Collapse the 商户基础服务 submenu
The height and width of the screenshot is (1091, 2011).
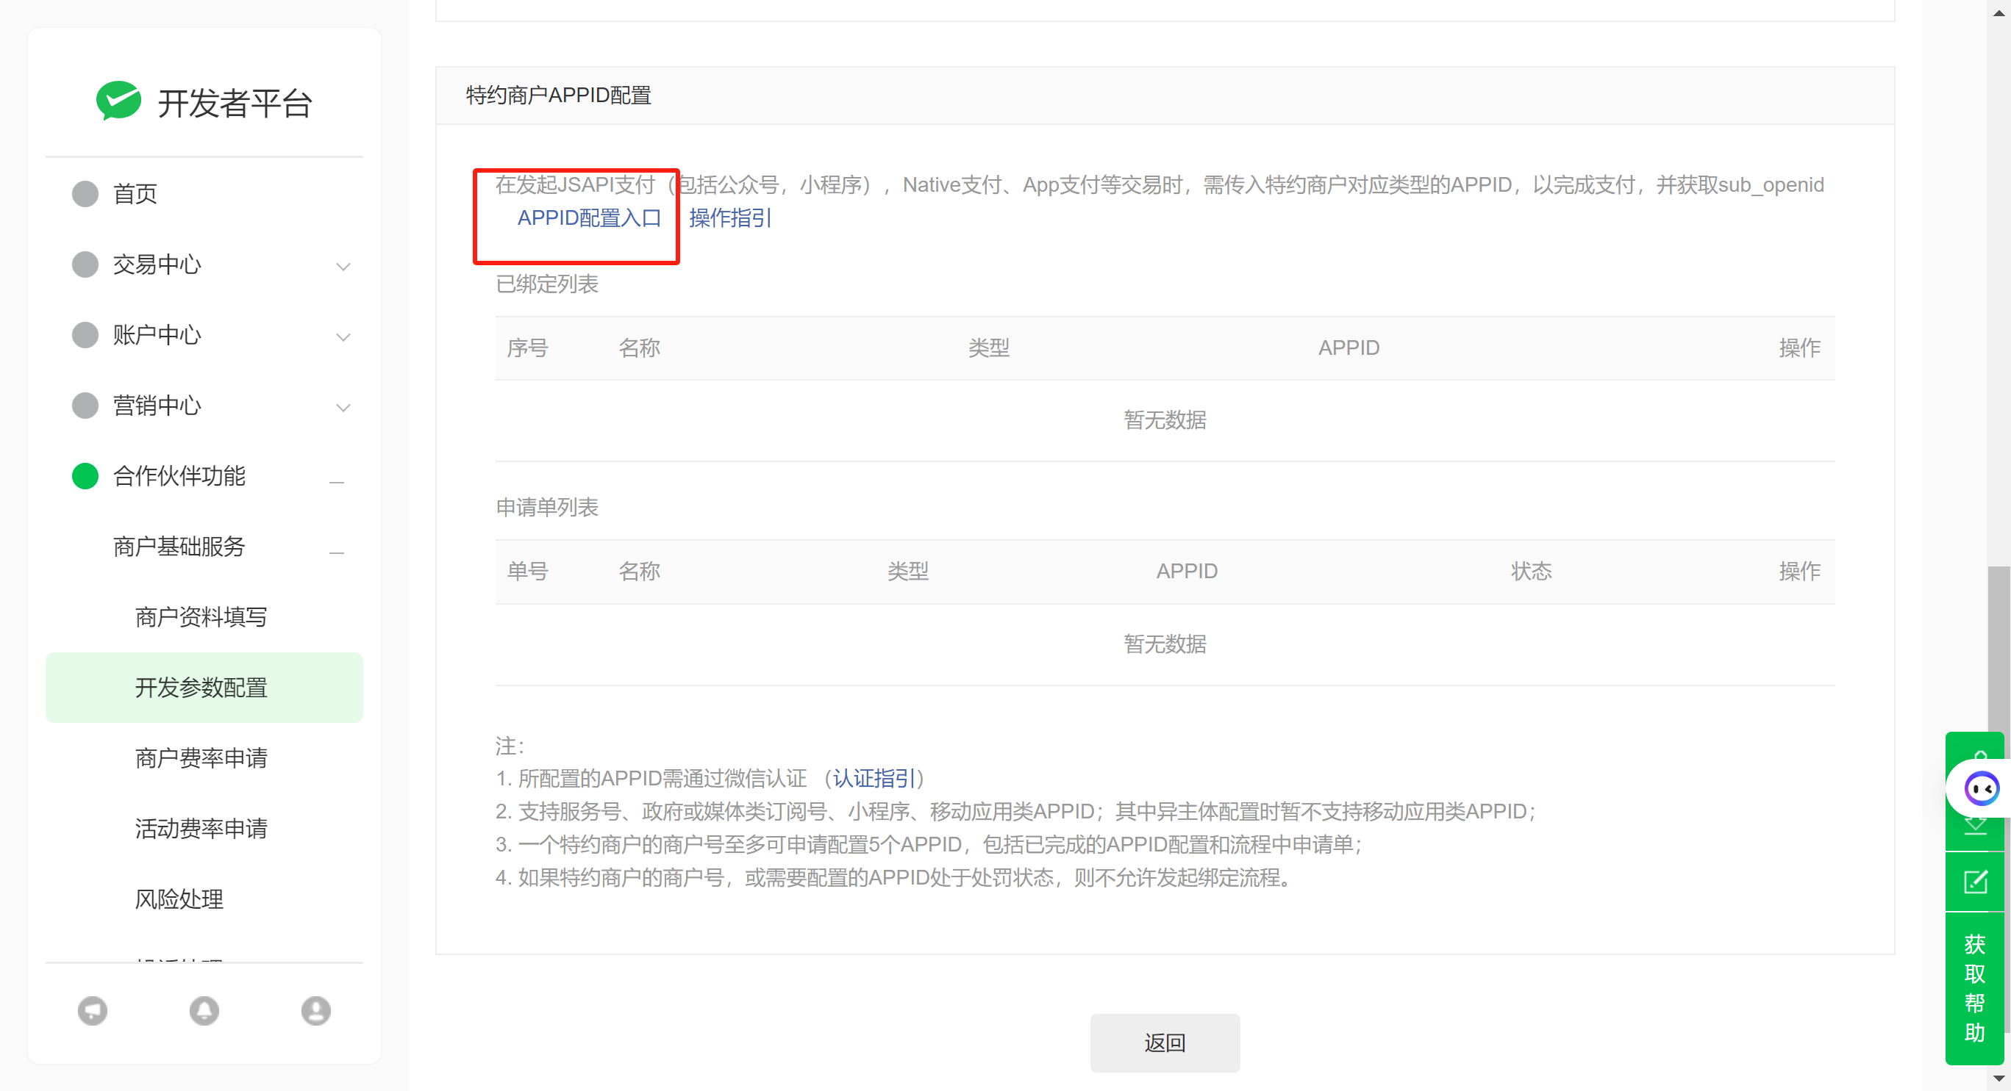coord(337,552)
